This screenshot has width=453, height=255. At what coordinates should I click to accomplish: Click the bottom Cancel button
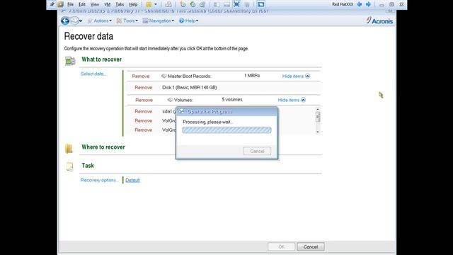[x=311, y=246]
